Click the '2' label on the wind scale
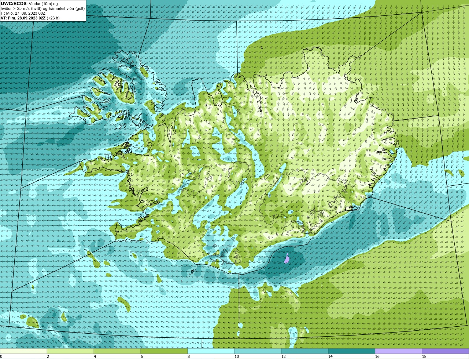The width and height of the screenshot is (469, 359). 48,356
